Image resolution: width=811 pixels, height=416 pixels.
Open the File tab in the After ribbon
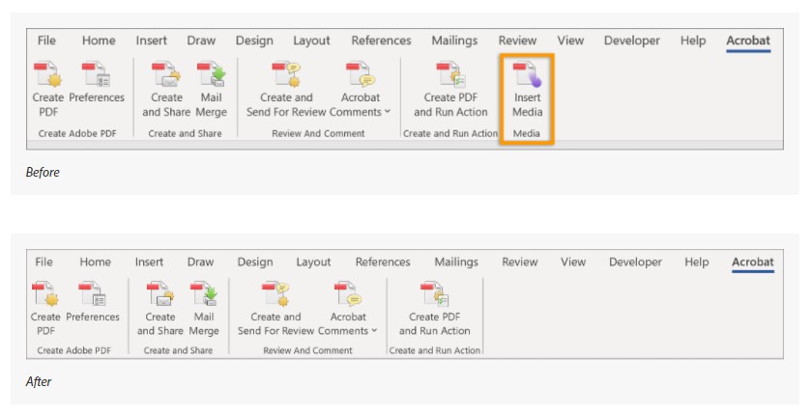43,262
